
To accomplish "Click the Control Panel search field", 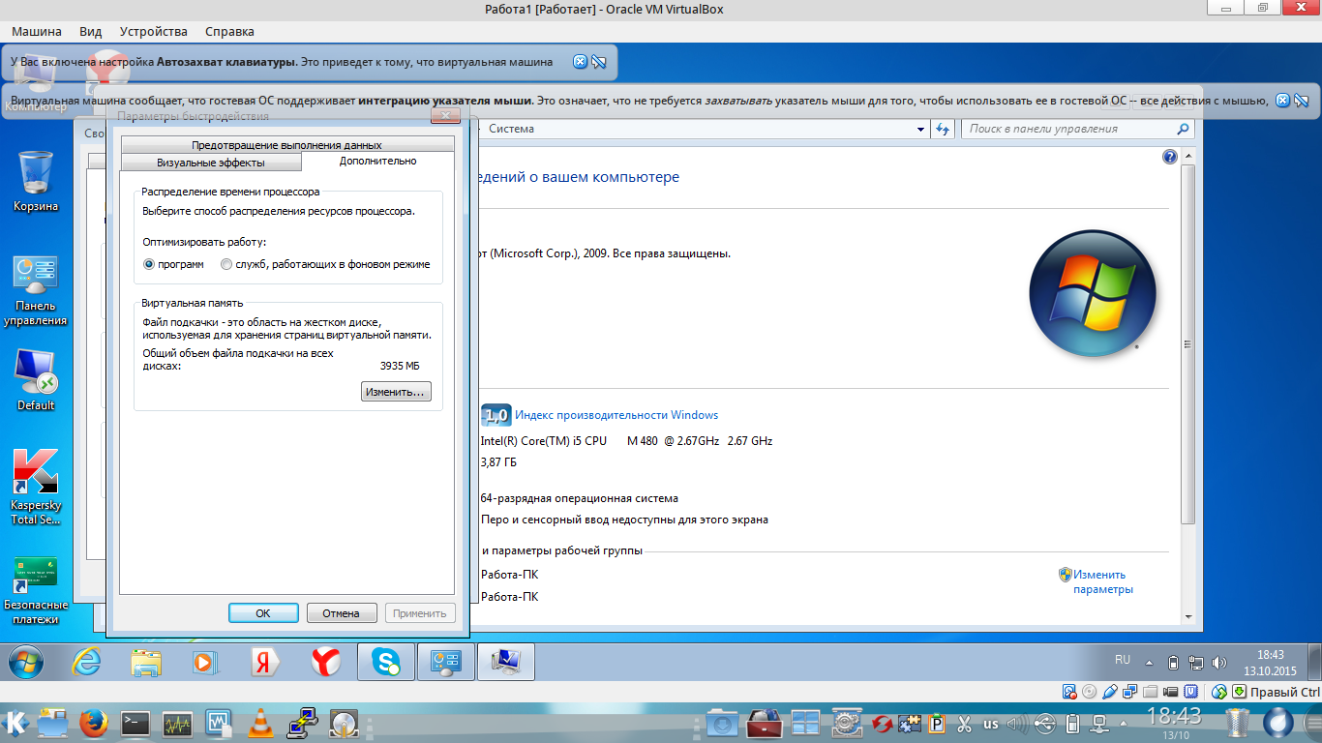I will point(1077,129).
